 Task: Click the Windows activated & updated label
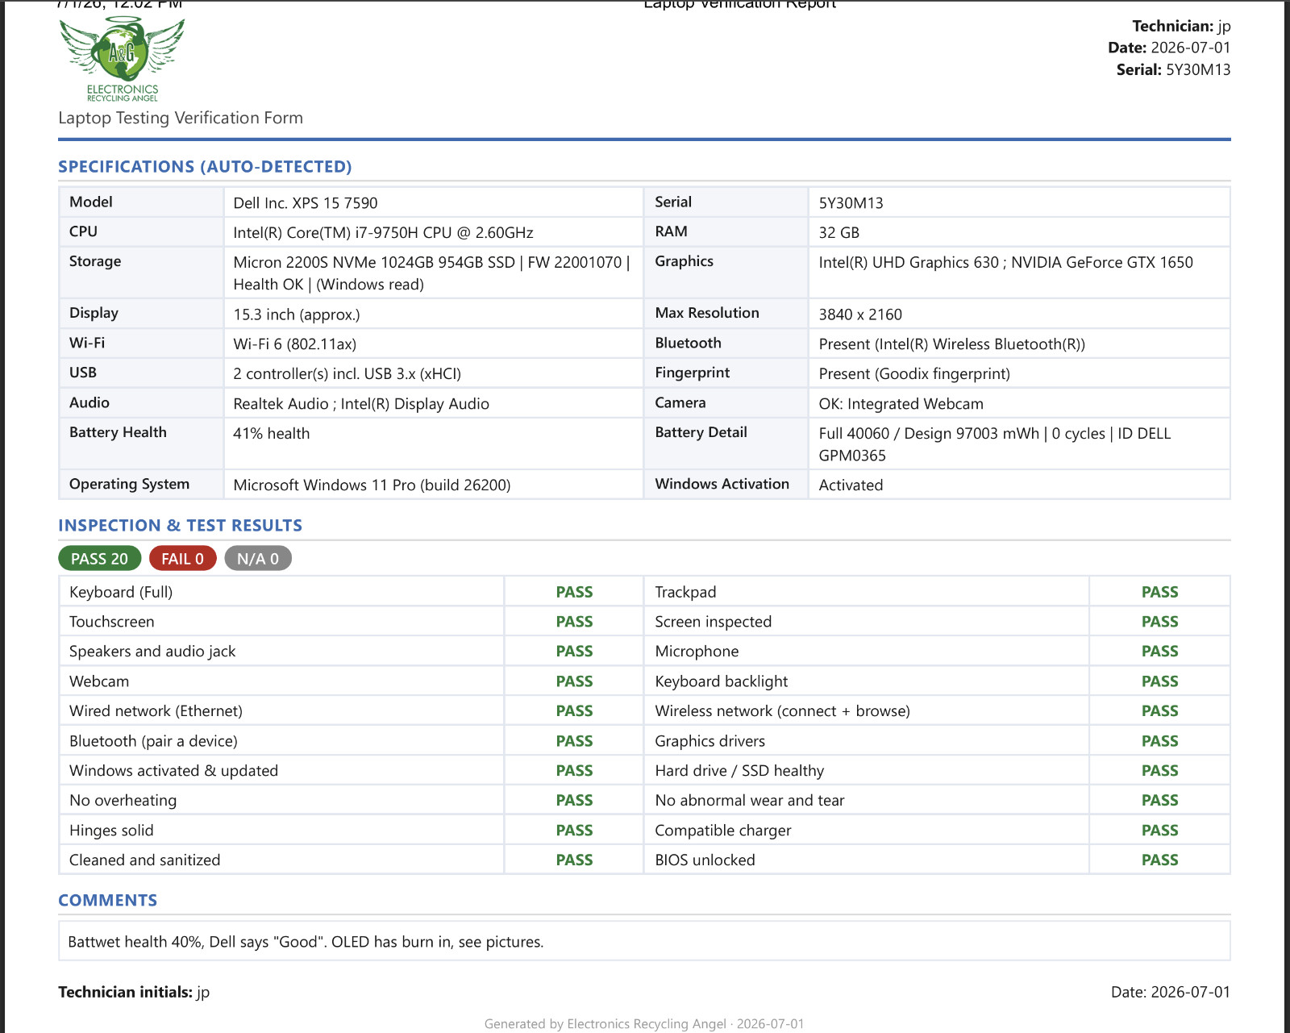coord(173,771)
